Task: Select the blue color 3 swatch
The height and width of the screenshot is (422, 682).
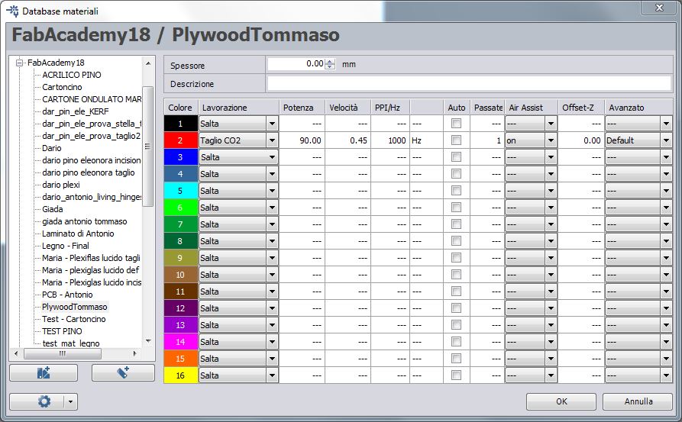Action: pyautogui.click(x=180, y=157)
